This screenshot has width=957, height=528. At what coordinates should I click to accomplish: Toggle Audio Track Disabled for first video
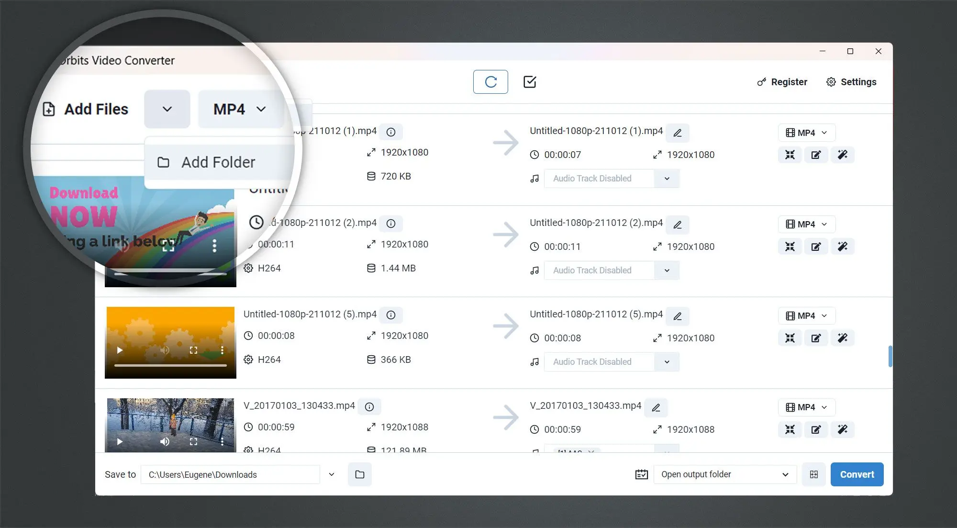click(x=665, y=178)
